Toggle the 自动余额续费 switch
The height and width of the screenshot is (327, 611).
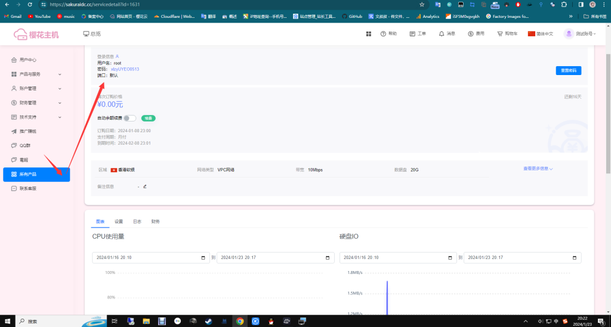click(x=129, y=118)
